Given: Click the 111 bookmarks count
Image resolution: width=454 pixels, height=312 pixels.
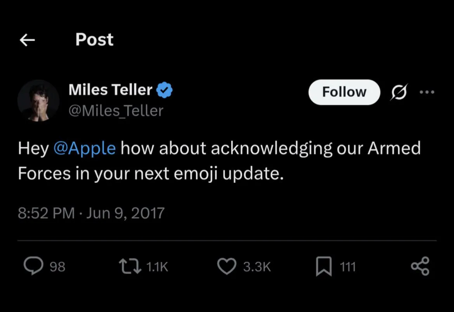Looking at the screenshot, I should pos(348,267).
